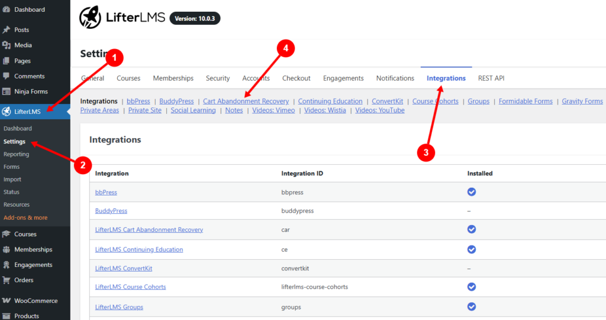606x320 pixels.
Task: Open the Groups sub-navigation link
Action: (478, 101)
